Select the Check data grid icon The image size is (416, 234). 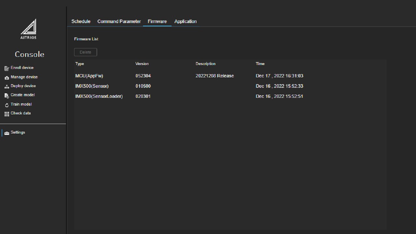point(7,114)
